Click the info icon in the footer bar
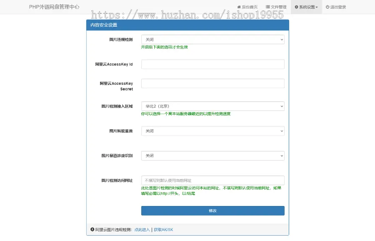Viewport: 375px width, 241px height. 92,230
